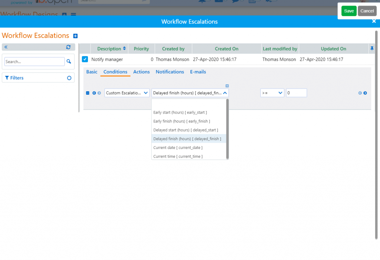Choose Current time option
The height and width of the screenshot is (260, 380).
point(189,156)
